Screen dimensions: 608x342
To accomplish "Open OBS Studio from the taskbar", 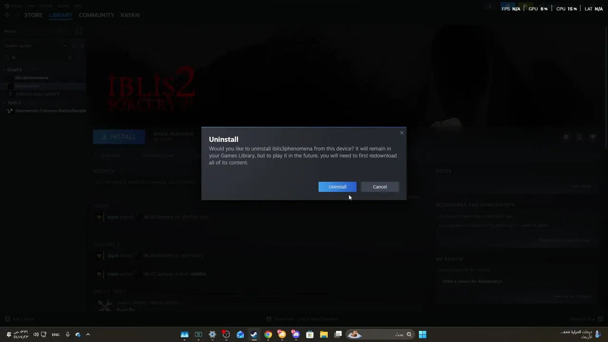I will (x=226, y=334).
